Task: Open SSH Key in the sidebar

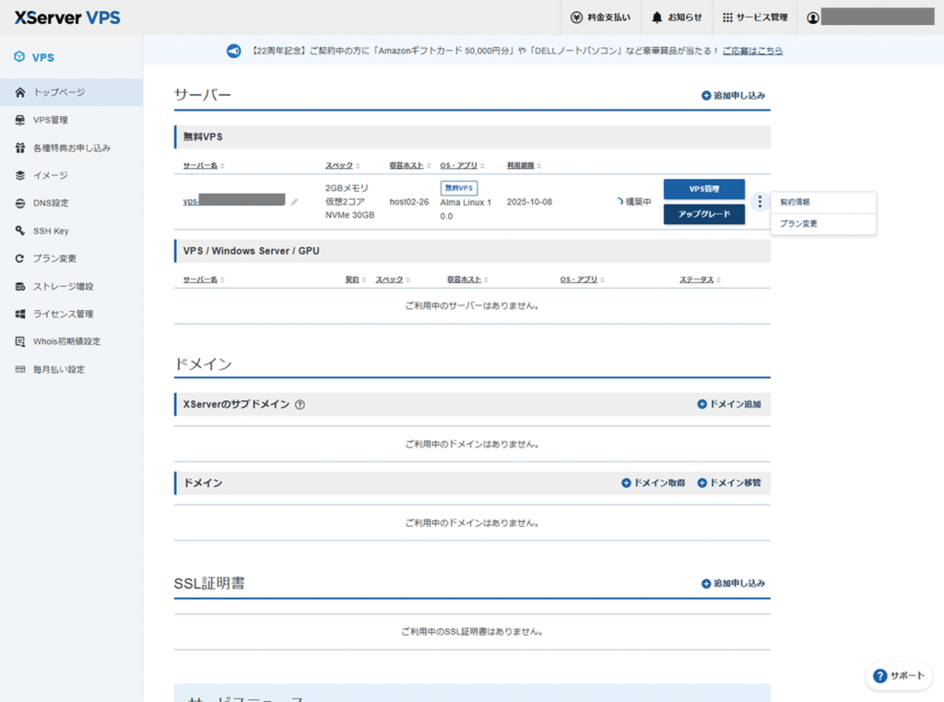Action: point(51,231)
